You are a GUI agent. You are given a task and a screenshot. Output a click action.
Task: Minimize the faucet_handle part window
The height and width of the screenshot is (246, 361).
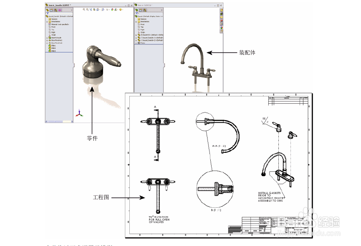(x=126, y=6)
